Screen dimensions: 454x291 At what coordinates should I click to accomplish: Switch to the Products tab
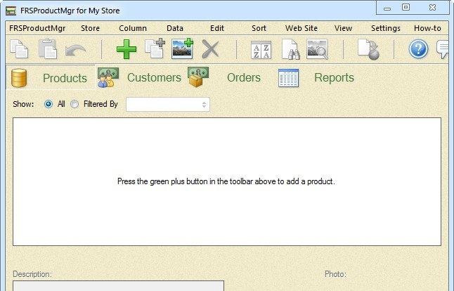click(51, 77)
